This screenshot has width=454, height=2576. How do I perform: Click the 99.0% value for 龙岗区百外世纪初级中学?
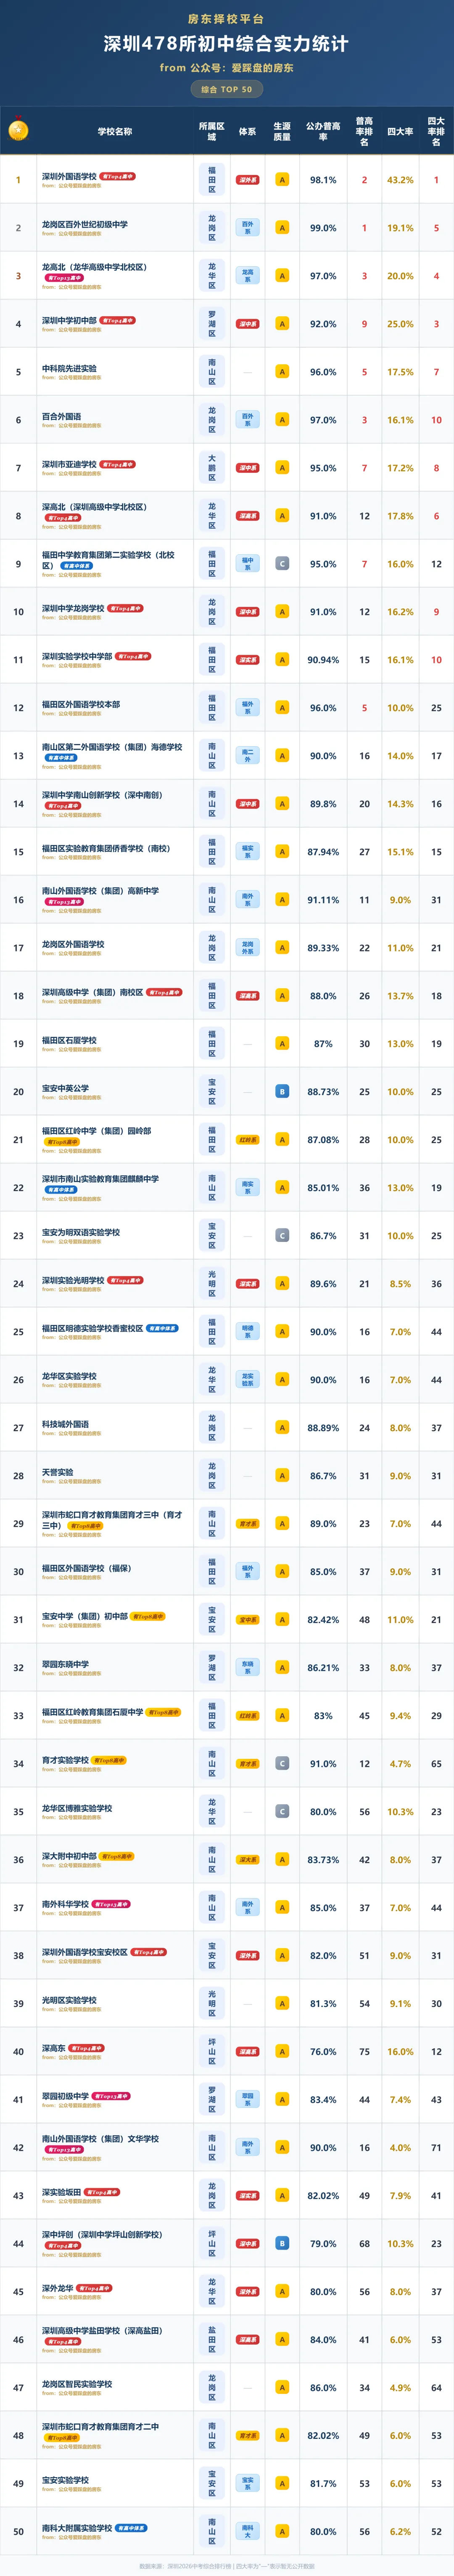pos(323,228)
